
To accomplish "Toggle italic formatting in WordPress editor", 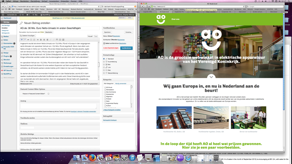I will [25, 40].
